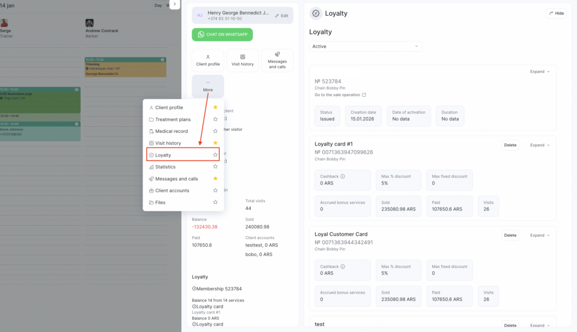577x332 pixels.
Task: Open the Active status filter dropdown
Action: (x=365, y=46)
